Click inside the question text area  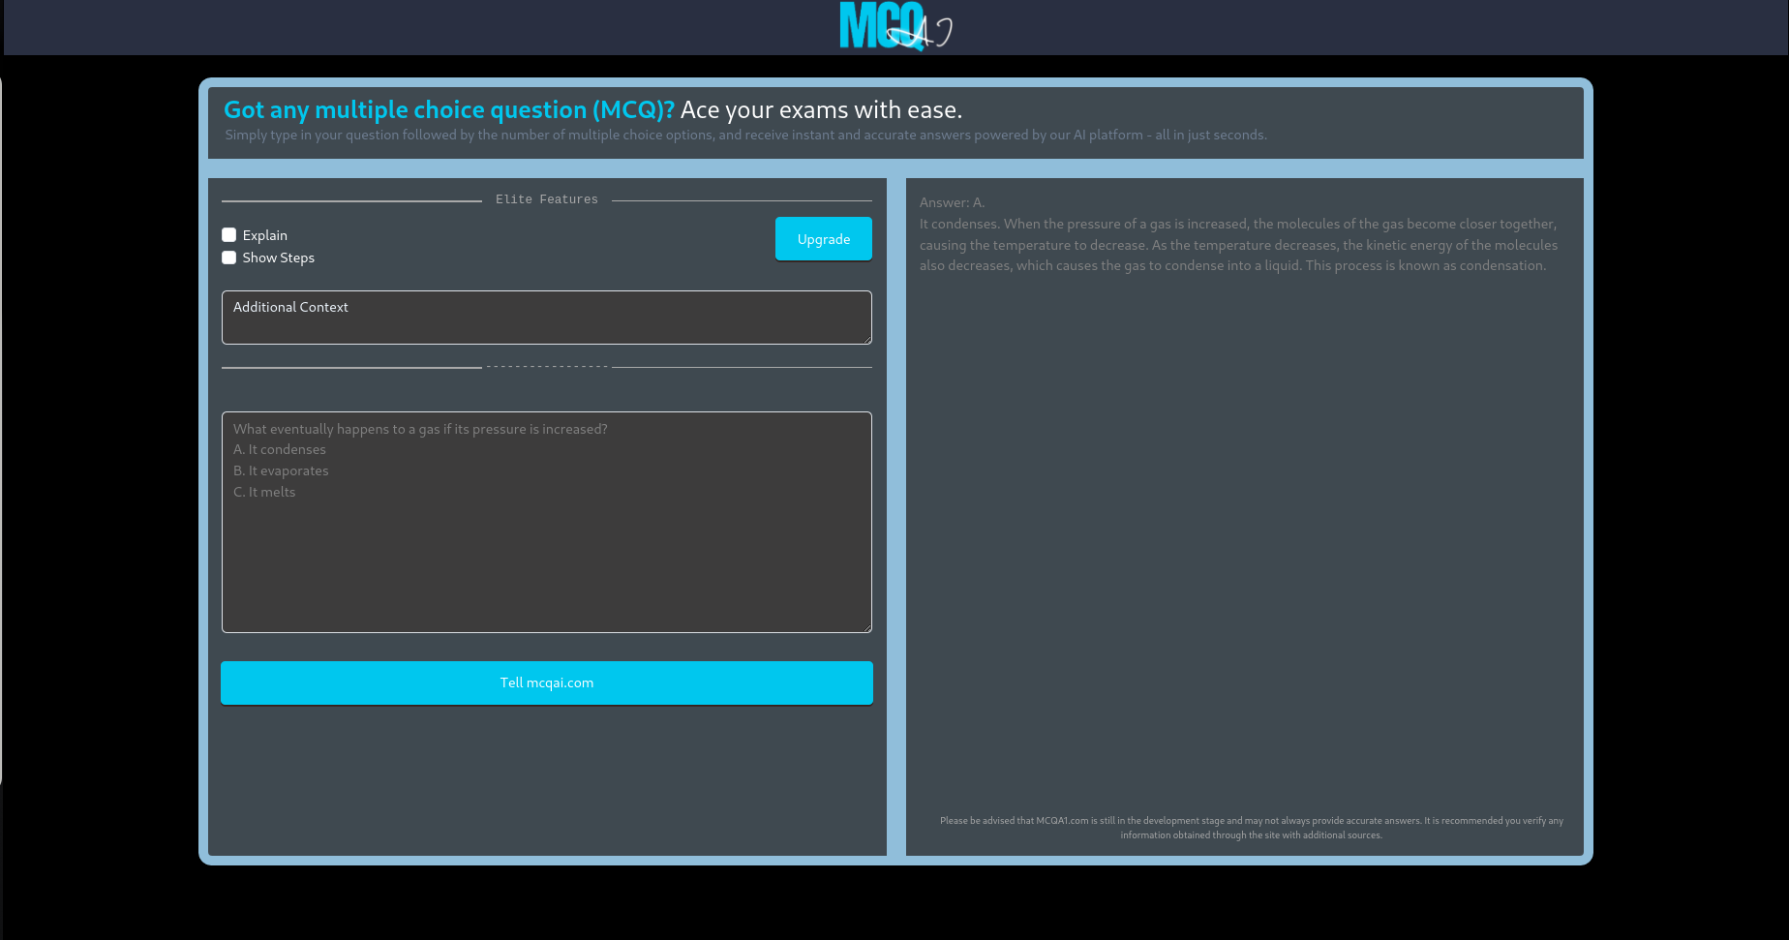(x=546, y=523)
